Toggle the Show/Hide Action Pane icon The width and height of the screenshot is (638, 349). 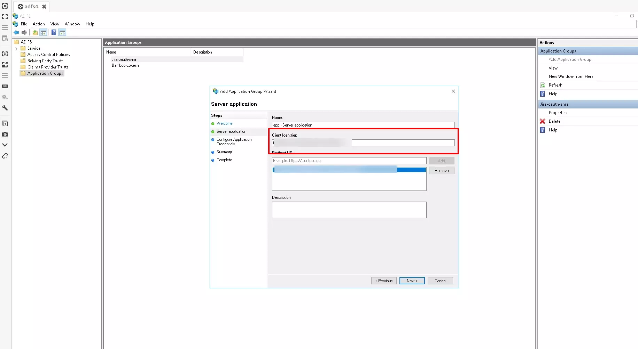click(62, 32)
